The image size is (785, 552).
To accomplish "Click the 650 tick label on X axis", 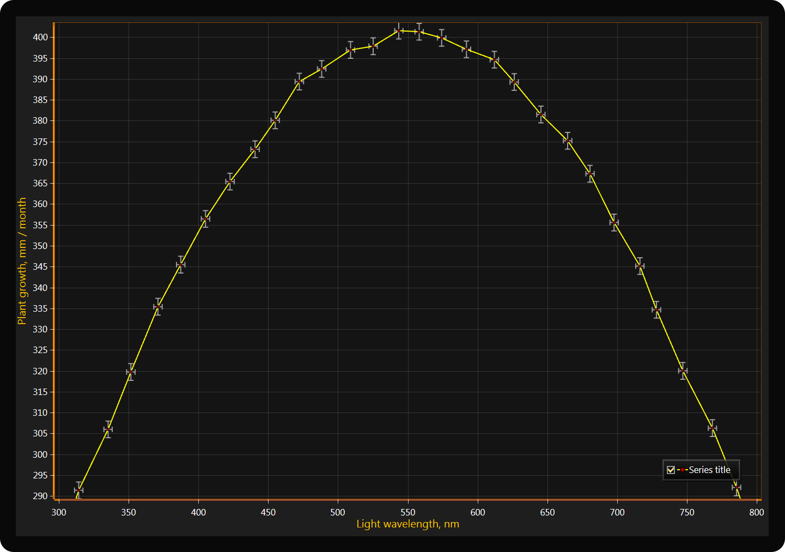I will pyautogui.click(x=547, y=512).
